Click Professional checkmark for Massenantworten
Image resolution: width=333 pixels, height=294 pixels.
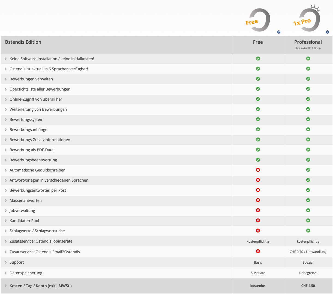[308, 200]
